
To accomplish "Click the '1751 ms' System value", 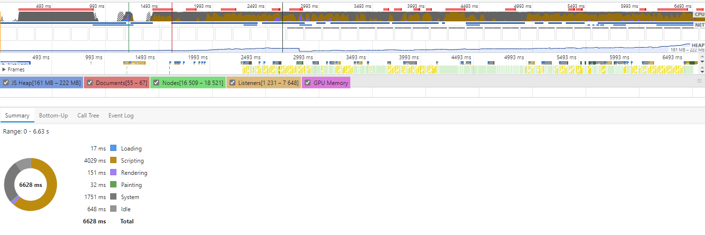I will click(95, 197).
